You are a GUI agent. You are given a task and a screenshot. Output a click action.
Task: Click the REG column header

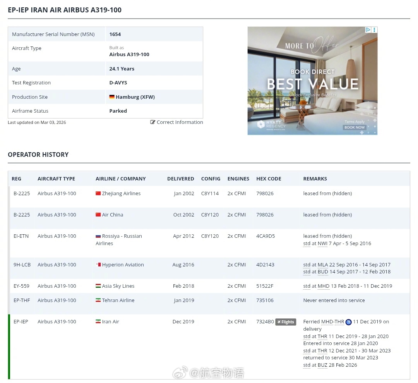pos(16,179)
